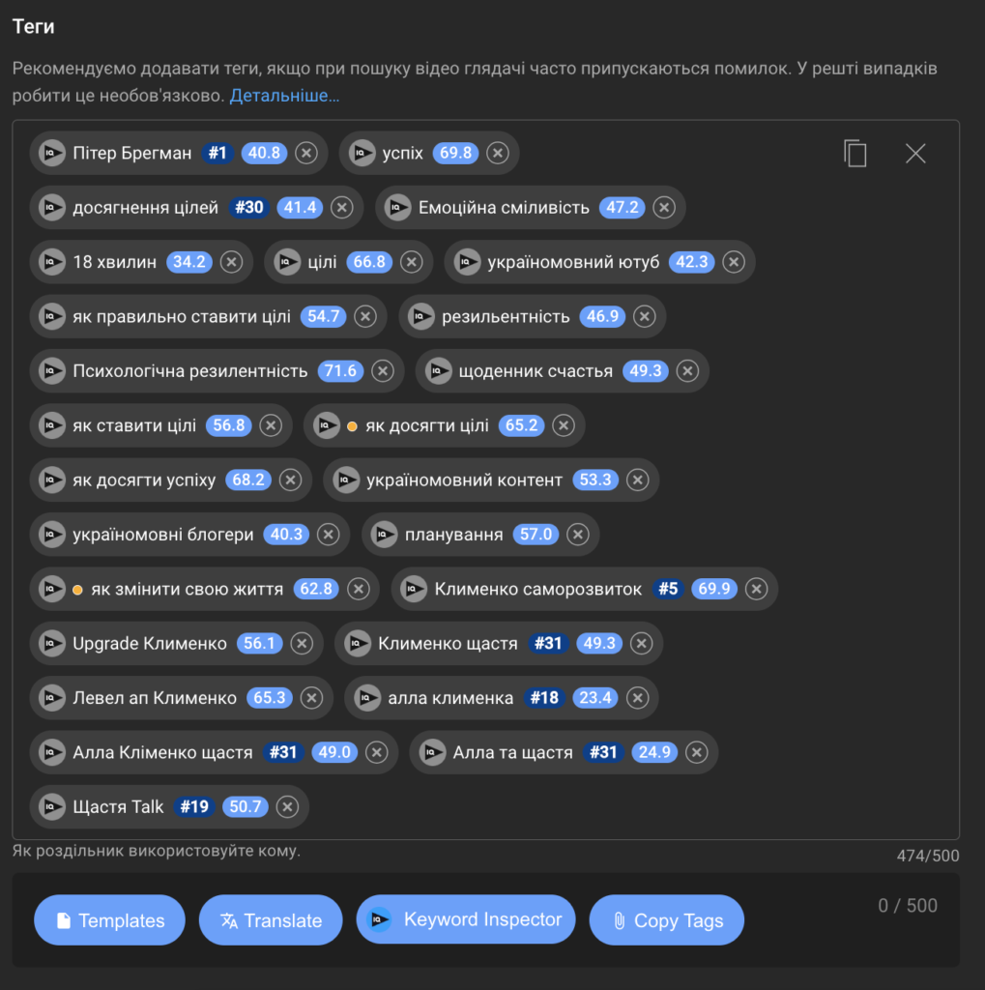Click empty space in the tags input field
The height and width of the screenshot is (990, 985).
(628, 806)
